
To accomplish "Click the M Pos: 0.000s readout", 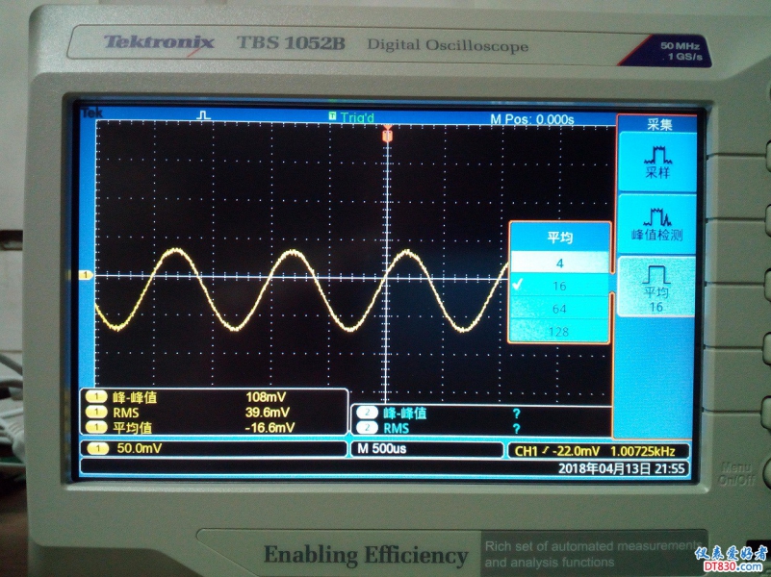I will point(532,119).
